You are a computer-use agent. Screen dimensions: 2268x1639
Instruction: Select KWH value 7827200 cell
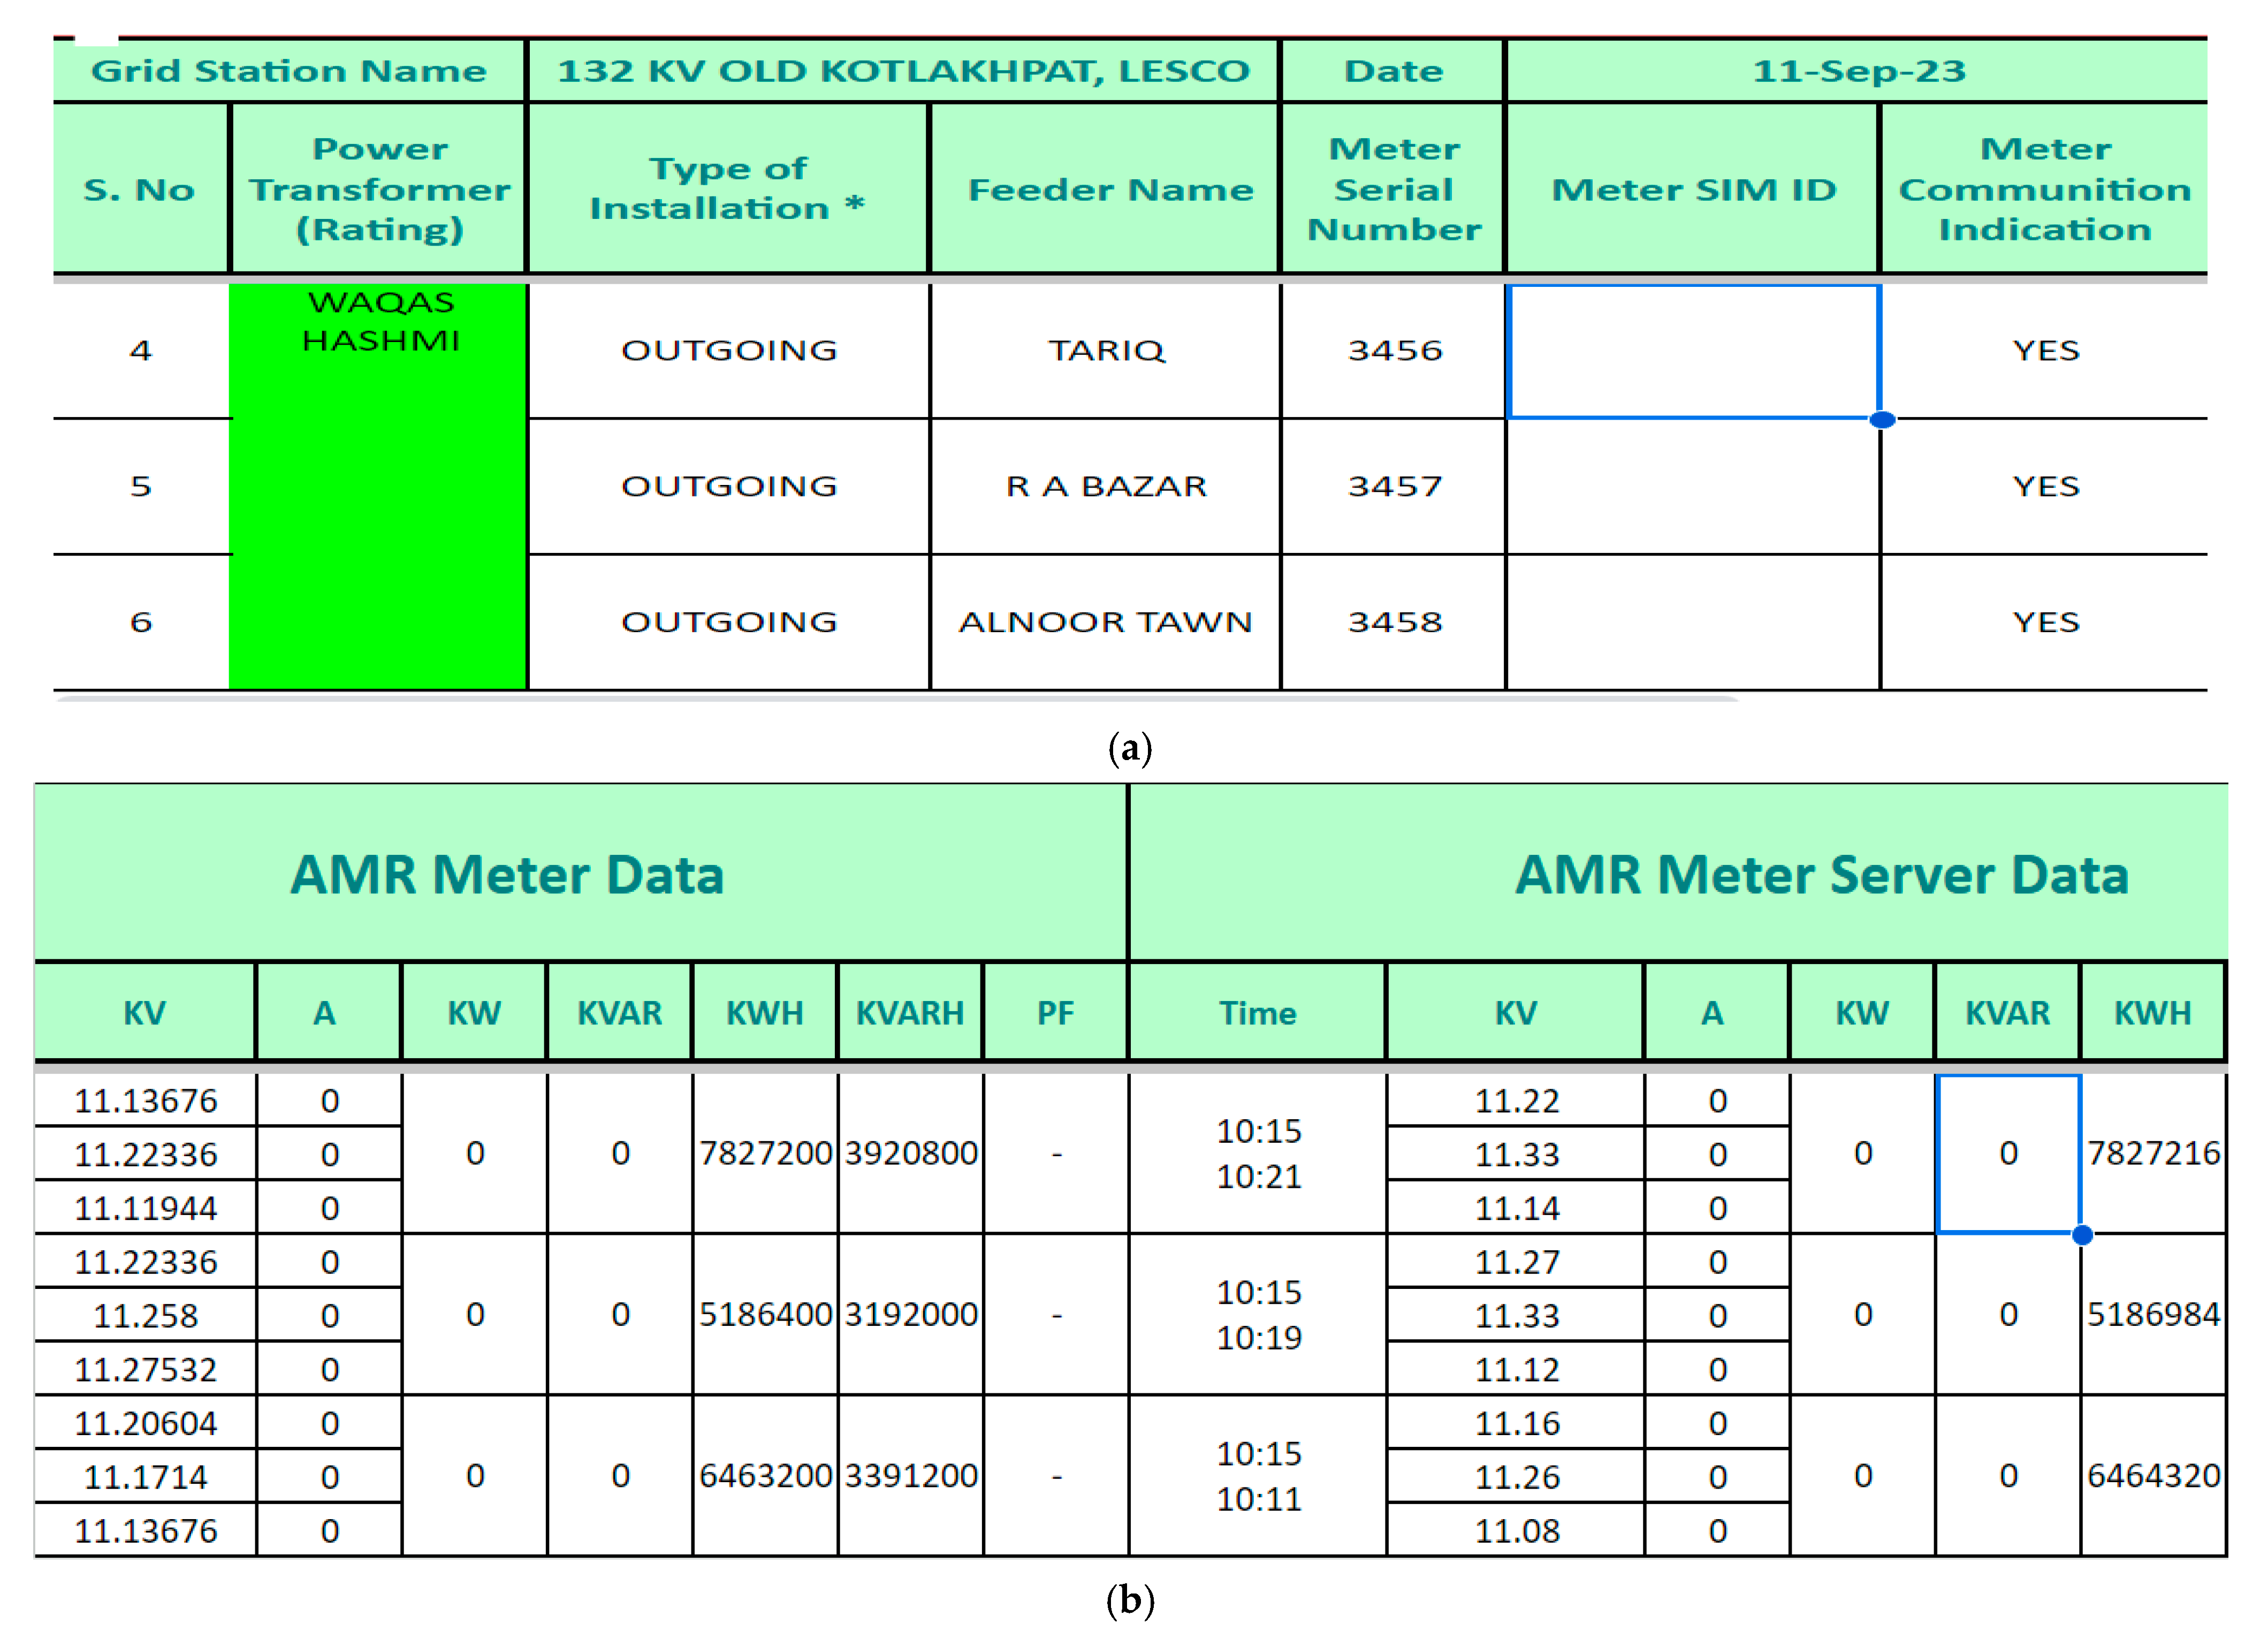click(765, 1153)
